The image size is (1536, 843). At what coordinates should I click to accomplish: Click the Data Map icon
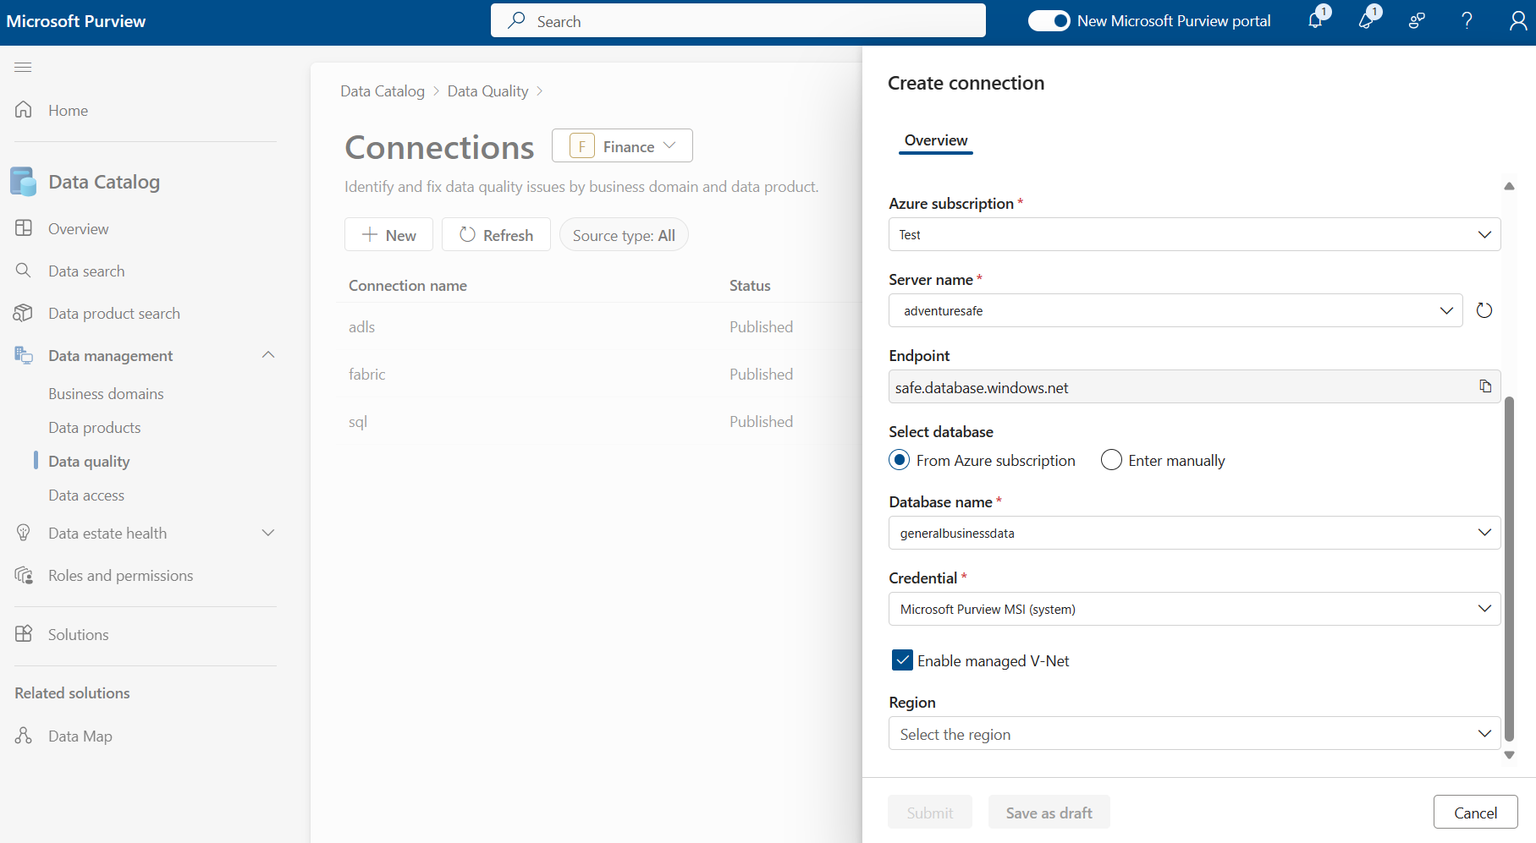[x=24, y=736]
